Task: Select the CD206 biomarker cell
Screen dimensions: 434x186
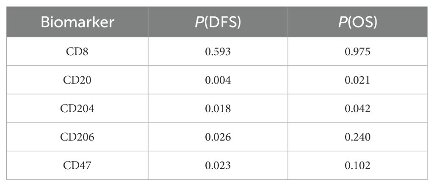Action: point(77,137)
